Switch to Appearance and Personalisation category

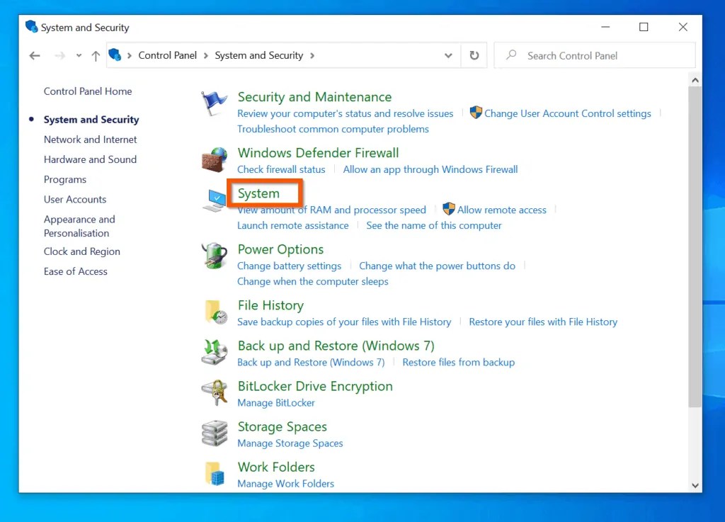(x=79, y=226)
